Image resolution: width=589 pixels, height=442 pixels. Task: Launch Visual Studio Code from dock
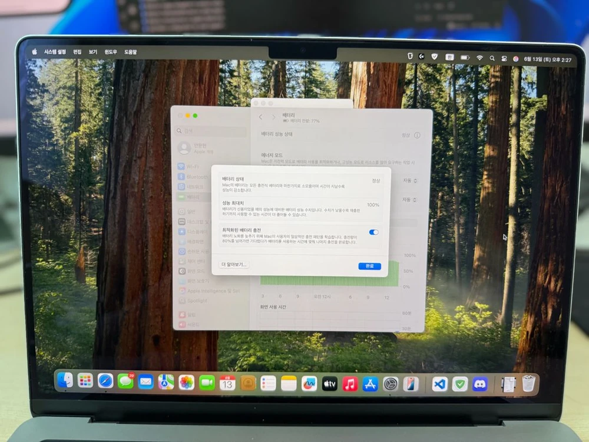(439, 384)
